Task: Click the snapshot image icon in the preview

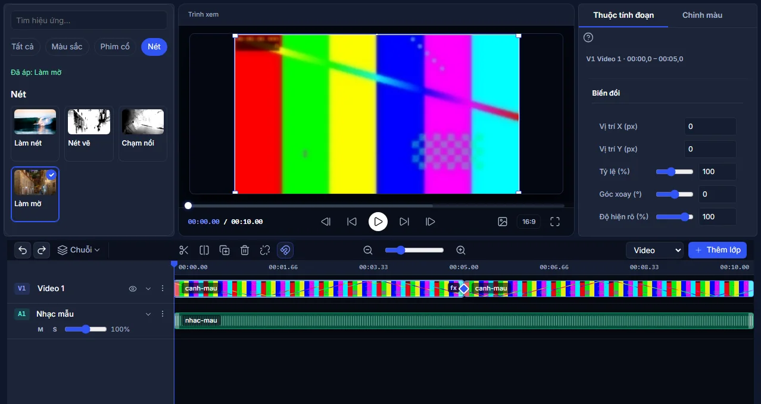Action: point(503,222)
